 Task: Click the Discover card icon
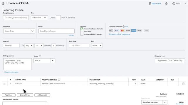pos(128,30)
